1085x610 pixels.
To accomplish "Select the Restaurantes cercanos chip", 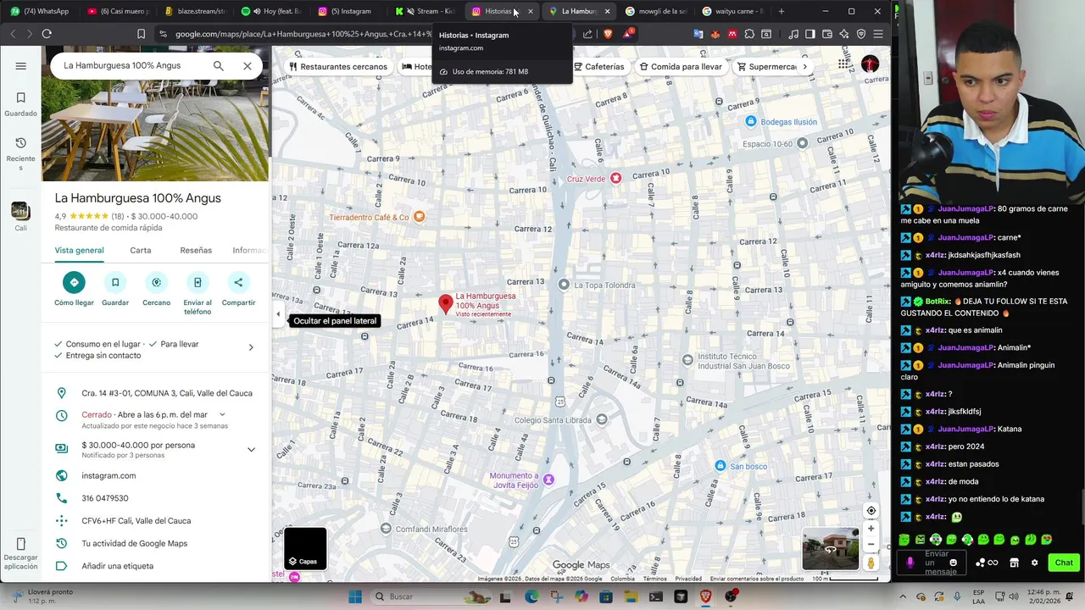I will (x=338, y=66).
